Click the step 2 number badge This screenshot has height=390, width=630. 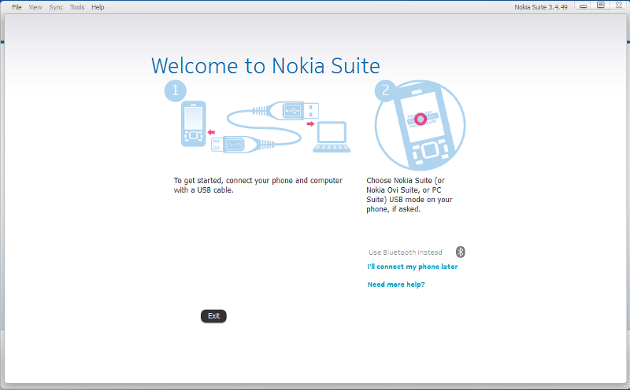click(x=384, y=90)
